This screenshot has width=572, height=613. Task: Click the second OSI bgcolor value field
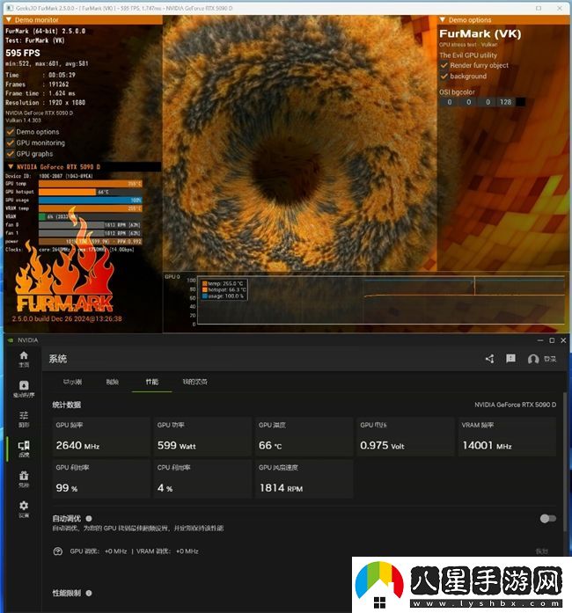pyautogui.click(x=469, y=102)
